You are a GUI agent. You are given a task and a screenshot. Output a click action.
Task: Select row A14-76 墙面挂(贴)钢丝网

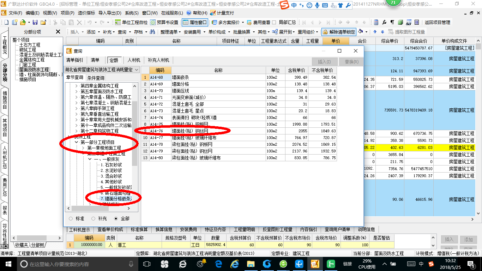point(239,131)
